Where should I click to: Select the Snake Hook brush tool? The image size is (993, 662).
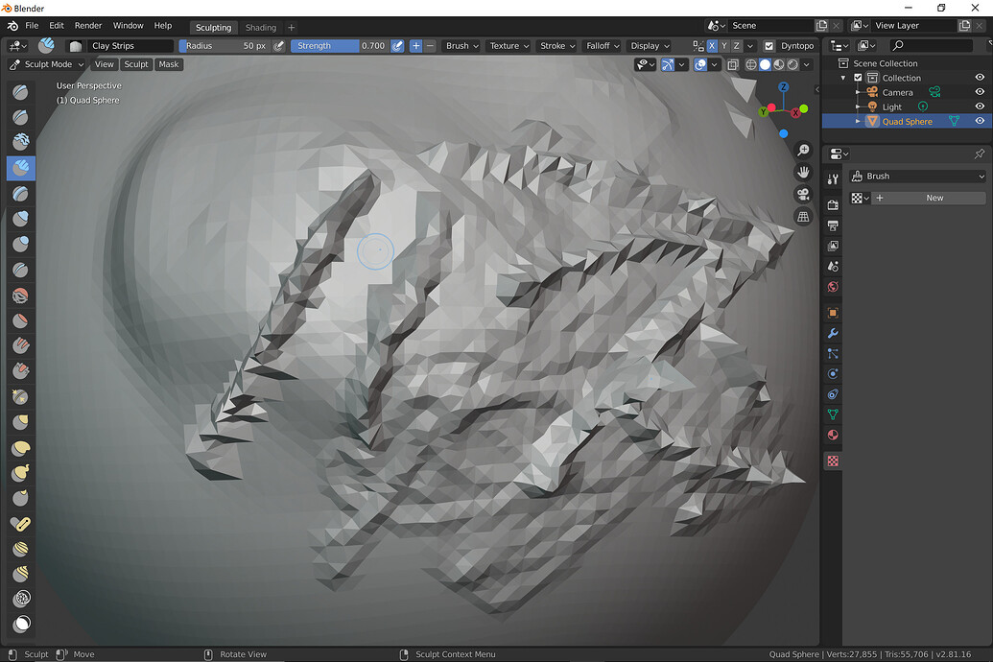(20, 473)
